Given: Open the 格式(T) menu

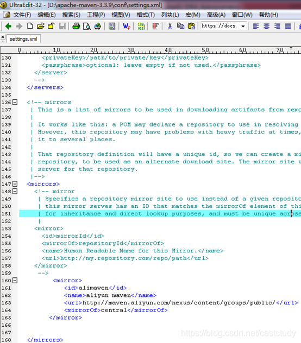Looking at the screenshot, I should (146, 15).
